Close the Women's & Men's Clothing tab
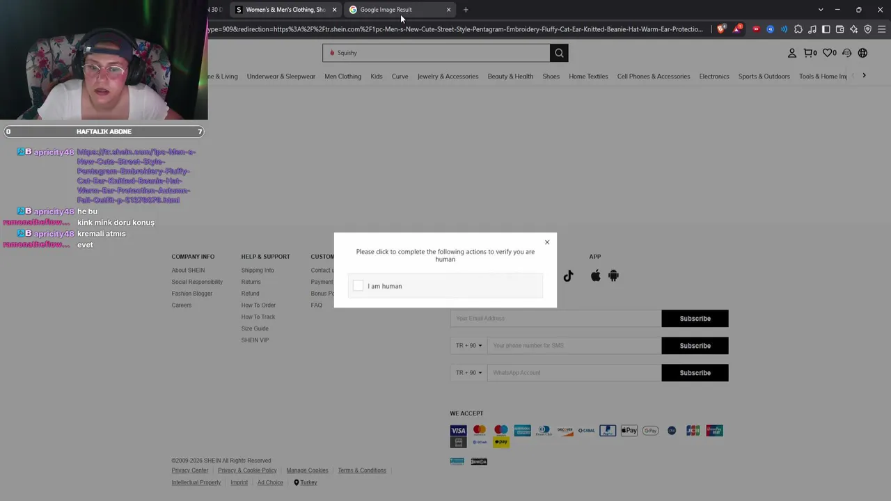The image size is (891, 501). coord(334,10)
